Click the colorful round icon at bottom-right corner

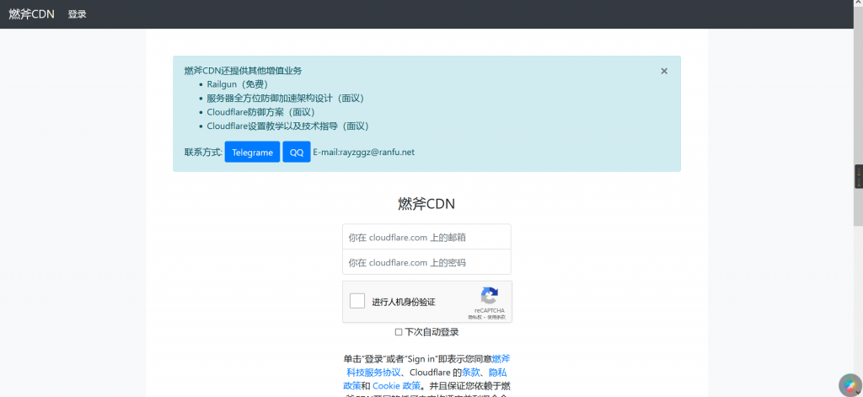tap(850, 385)
